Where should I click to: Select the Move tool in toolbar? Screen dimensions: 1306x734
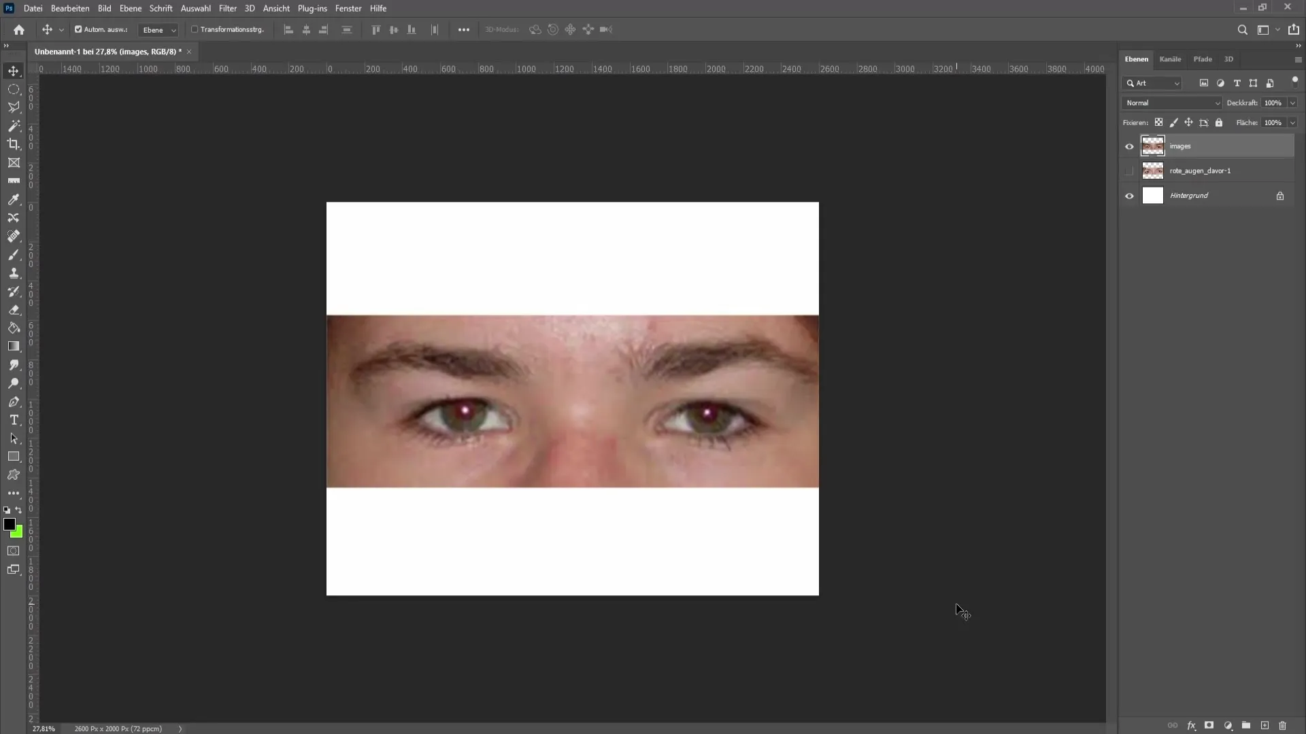[x=14, y=70]
